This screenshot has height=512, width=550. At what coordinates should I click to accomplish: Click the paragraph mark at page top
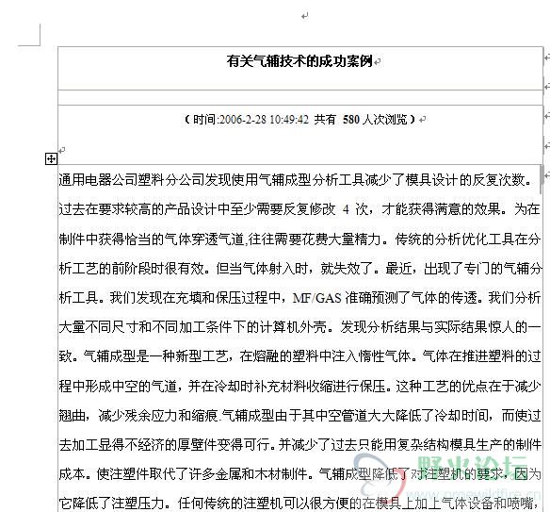pos(305,15)
